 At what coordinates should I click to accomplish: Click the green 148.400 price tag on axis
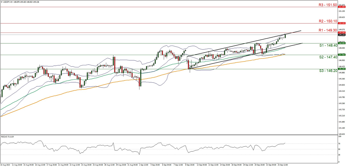click(341, 43)
